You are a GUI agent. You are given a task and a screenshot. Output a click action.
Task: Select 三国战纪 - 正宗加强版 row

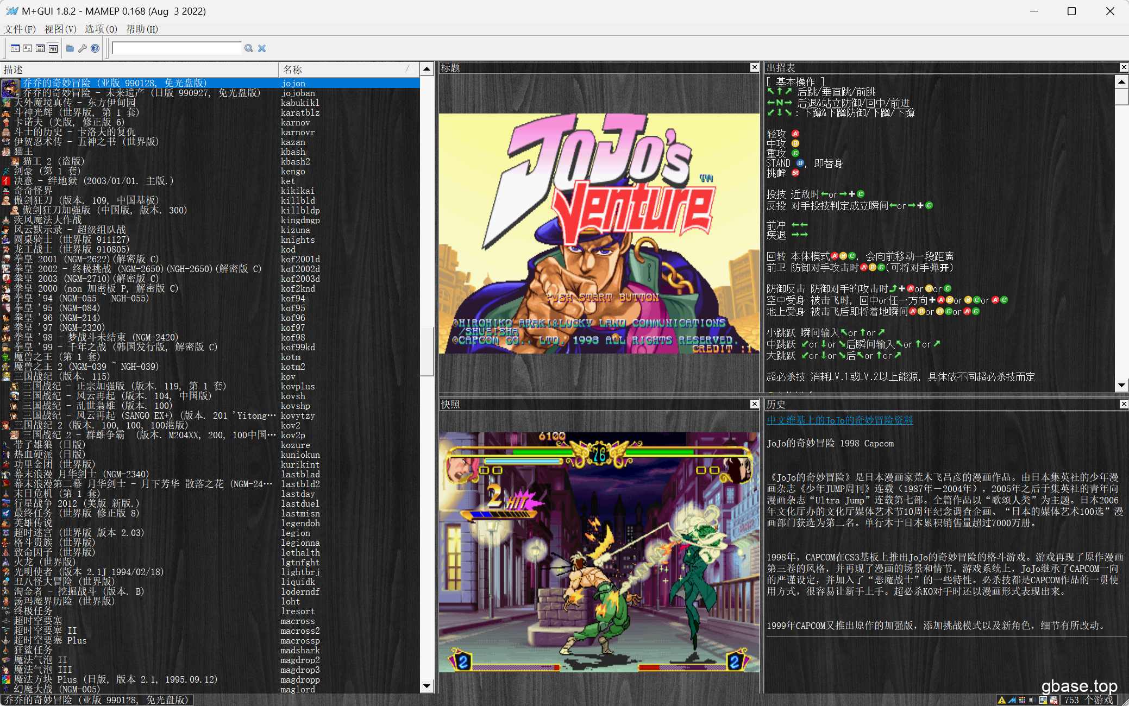[x=210, y=386]
